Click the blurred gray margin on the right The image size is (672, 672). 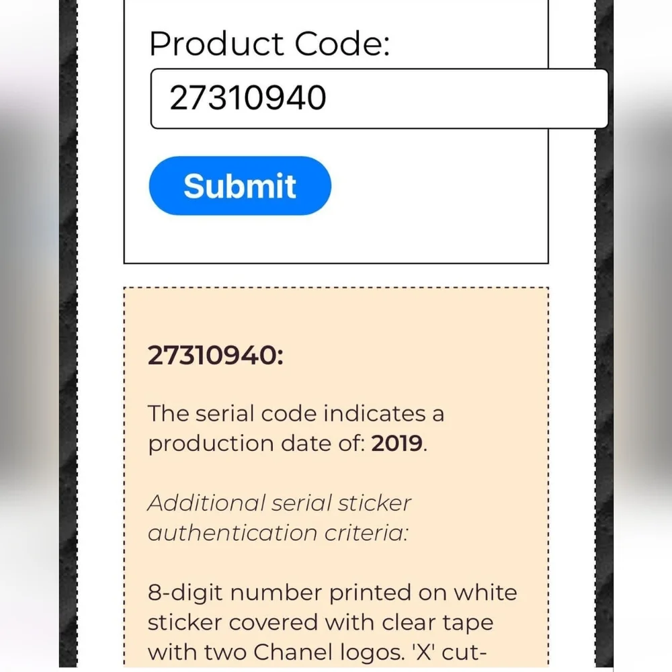coord(643,334)
